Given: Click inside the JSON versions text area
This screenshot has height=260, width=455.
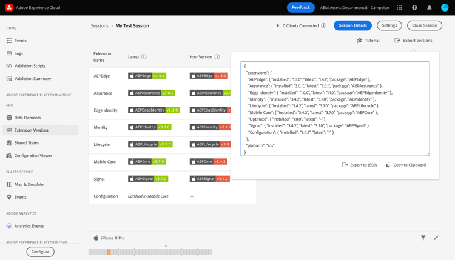Looking at the screenshot, I should point(335,108).
